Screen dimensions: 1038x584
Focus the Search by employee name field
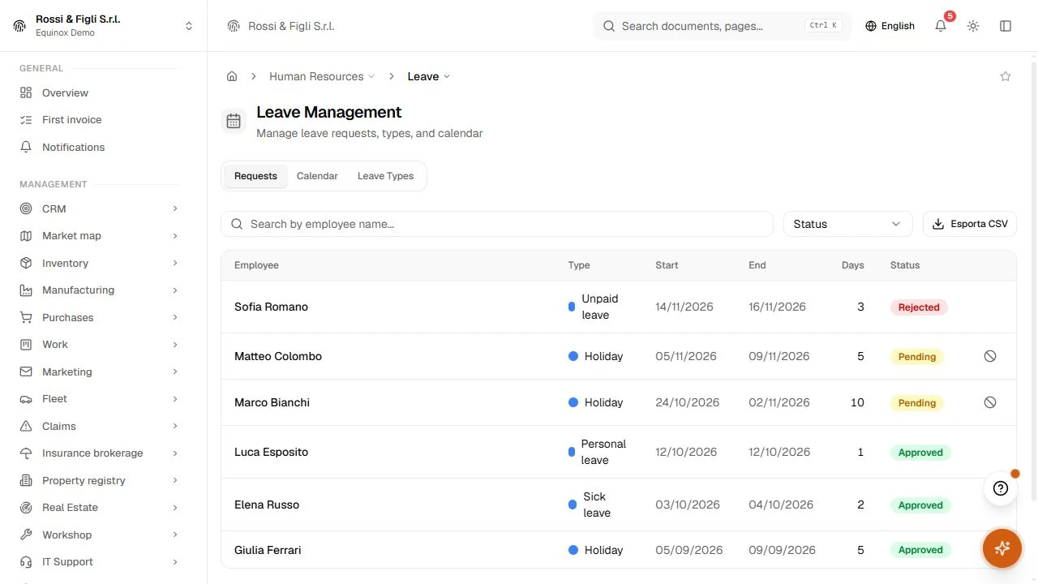[497, 224]
